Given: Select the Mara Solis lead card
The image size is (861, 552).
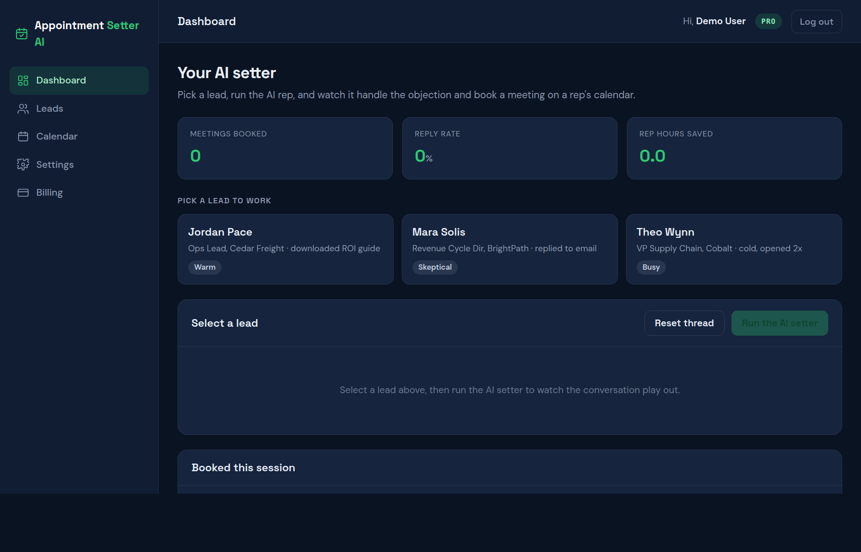Looking at the screenshot, I should click(x=509, y=249).
